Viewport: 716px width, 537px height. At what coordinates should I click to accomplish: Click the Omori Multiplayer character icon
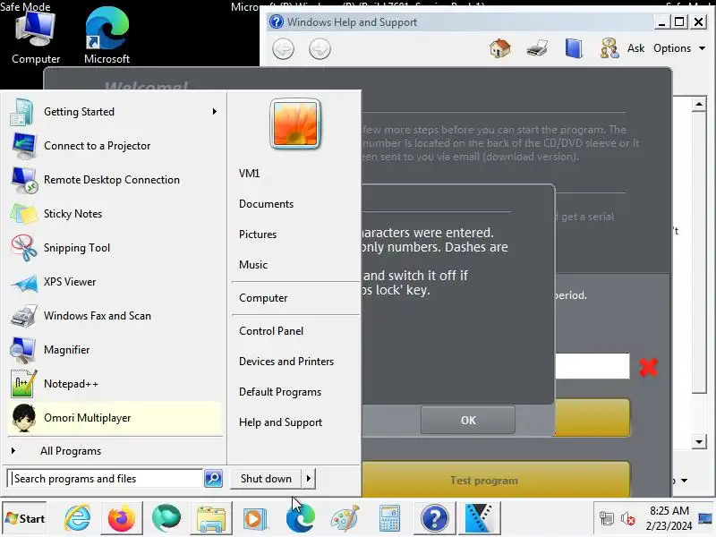(x=24, y=418)
